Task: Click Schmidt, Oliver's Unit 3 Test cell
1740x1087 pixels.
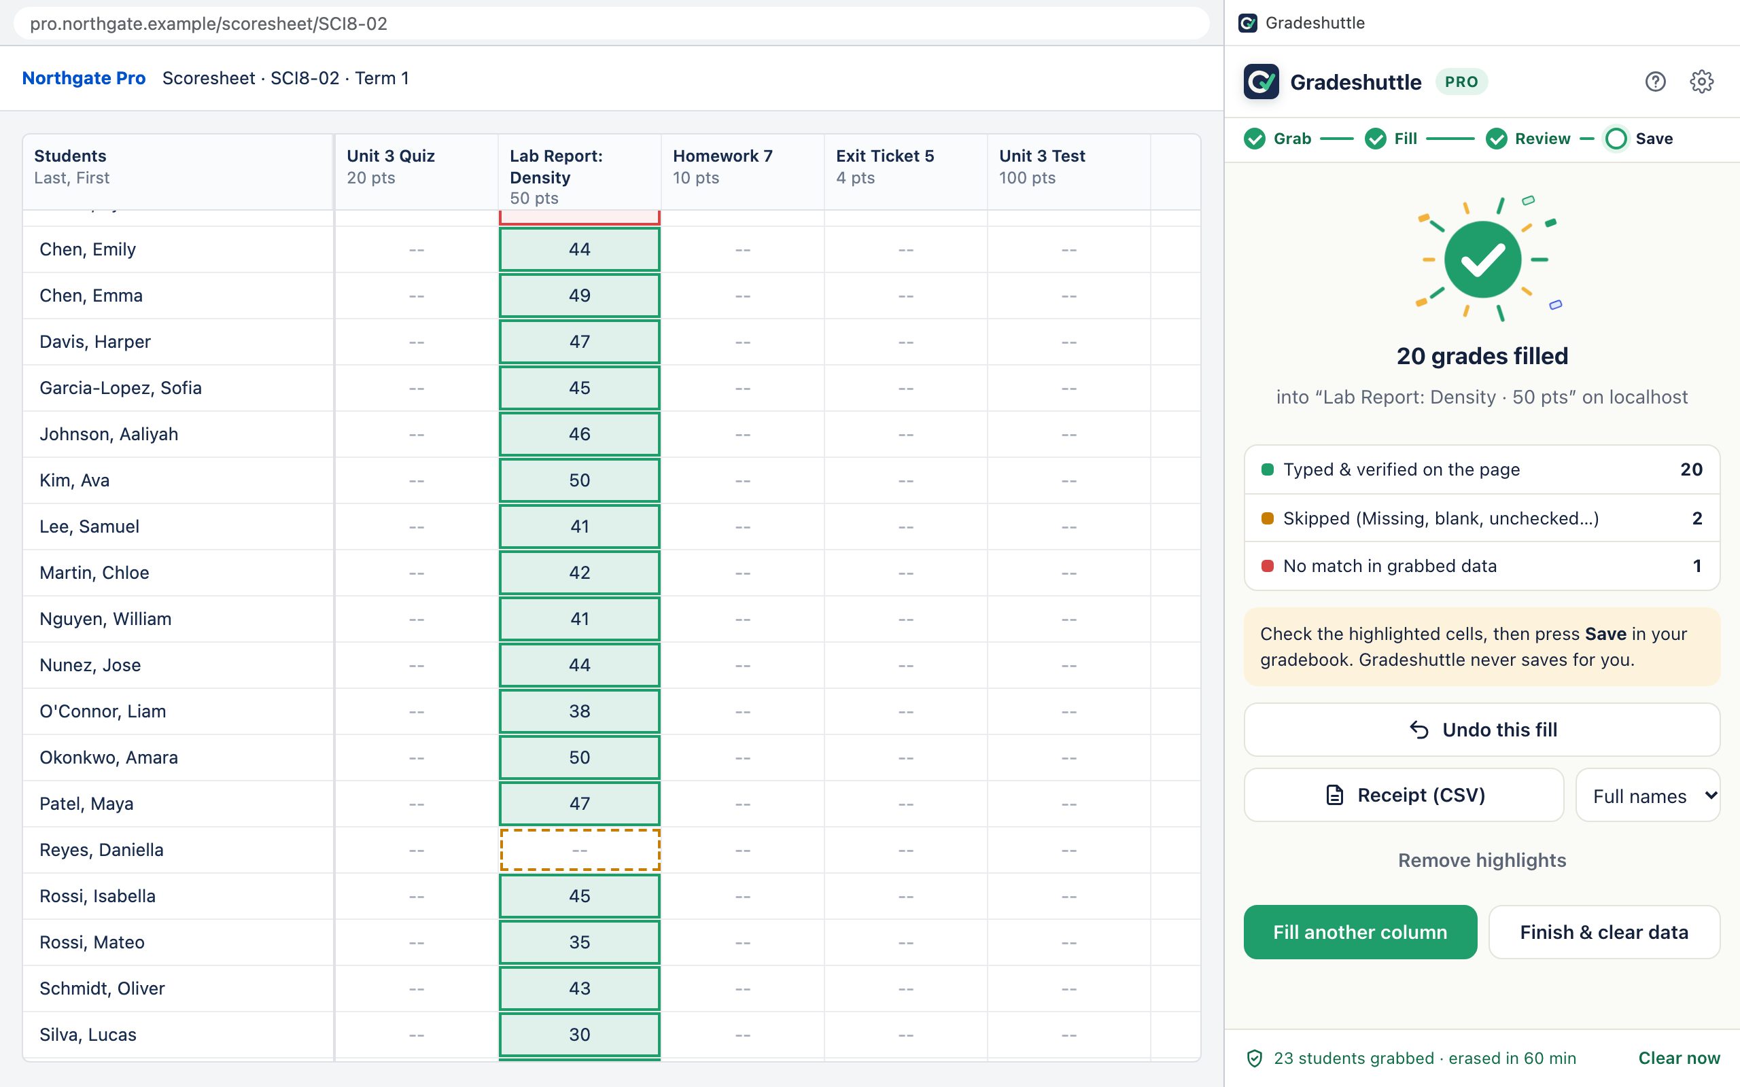Action: click(1069, 988)
